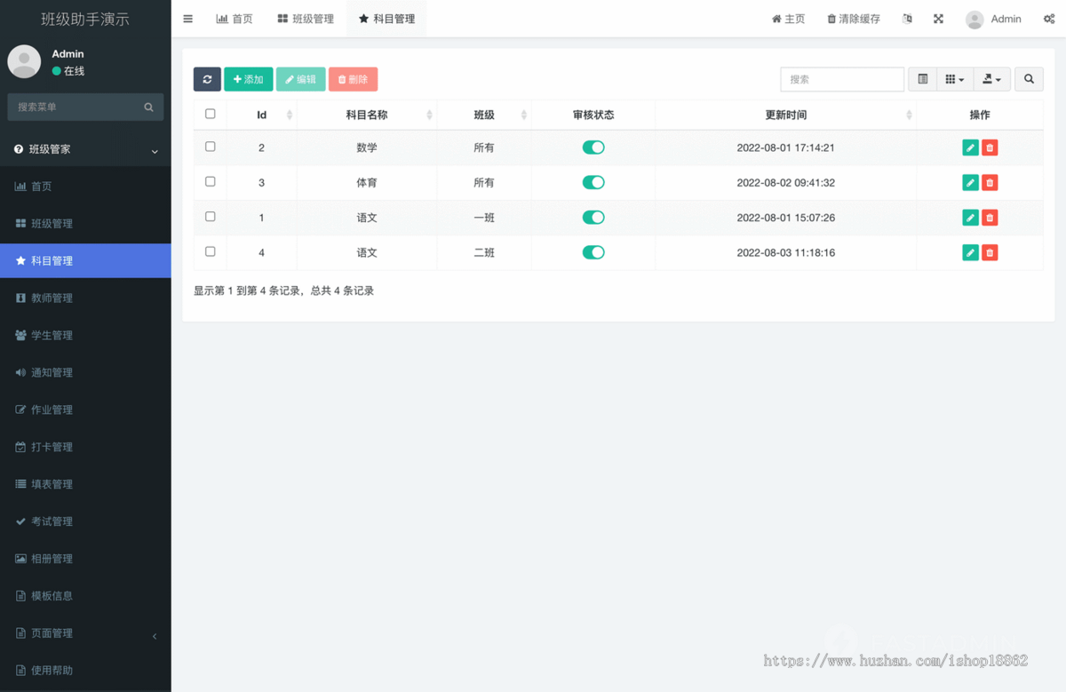Image resolution: width=1066 pixels, height=692 pixels.
Task: Sort the table by 更新时间 column
Action: [x=785, y=115]
